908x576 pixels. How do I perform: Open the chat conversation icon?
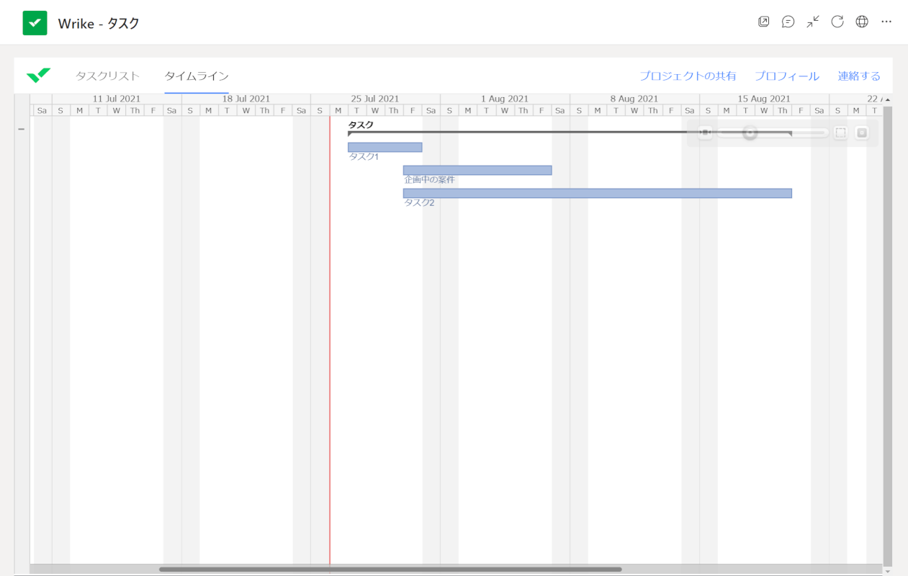[x=788, y=22]
